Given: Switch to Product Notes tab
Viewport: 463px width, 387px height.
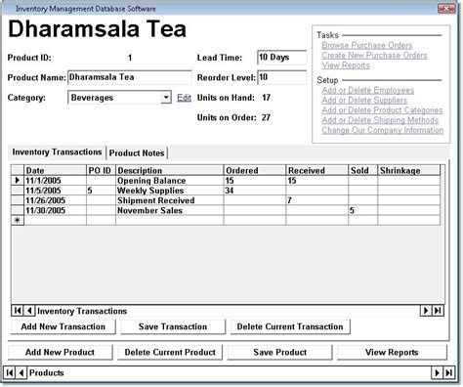Looking at the screenshot, I should click(x=137, y=152).
